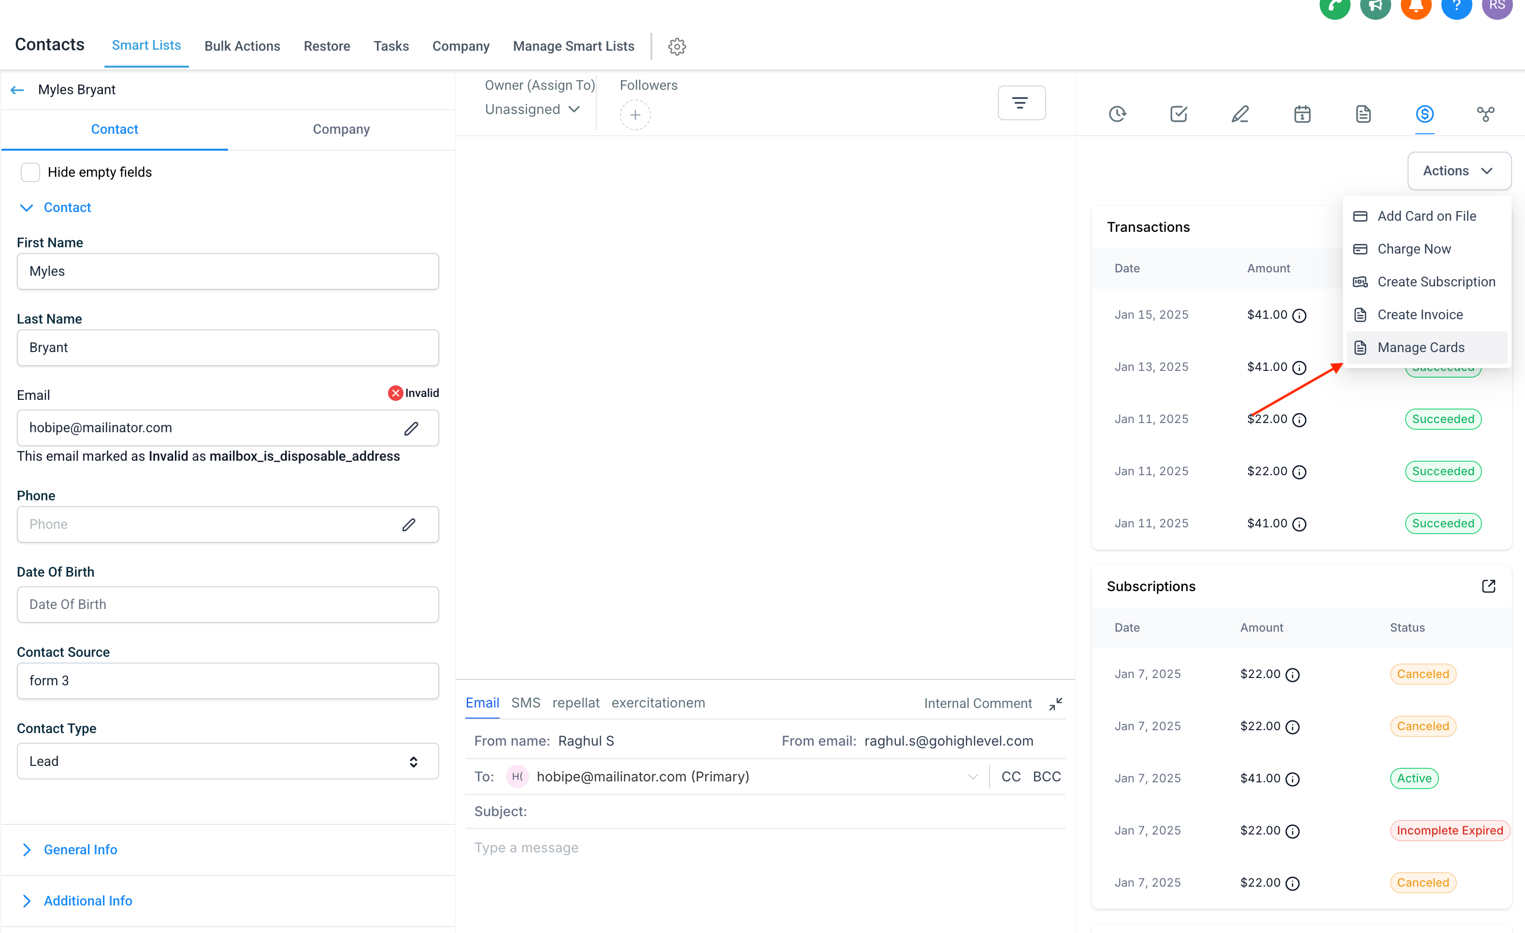Viewport: 1525px width, 933px height.
Task: Click Manage Cards menu option
Action: tap(1421, 346)
